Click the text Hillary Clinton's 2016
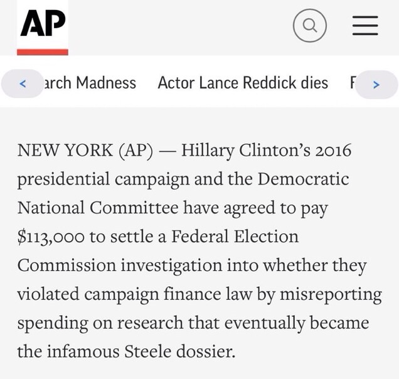The height and width of the screenshot is (379, 399). tap(266, 151)
